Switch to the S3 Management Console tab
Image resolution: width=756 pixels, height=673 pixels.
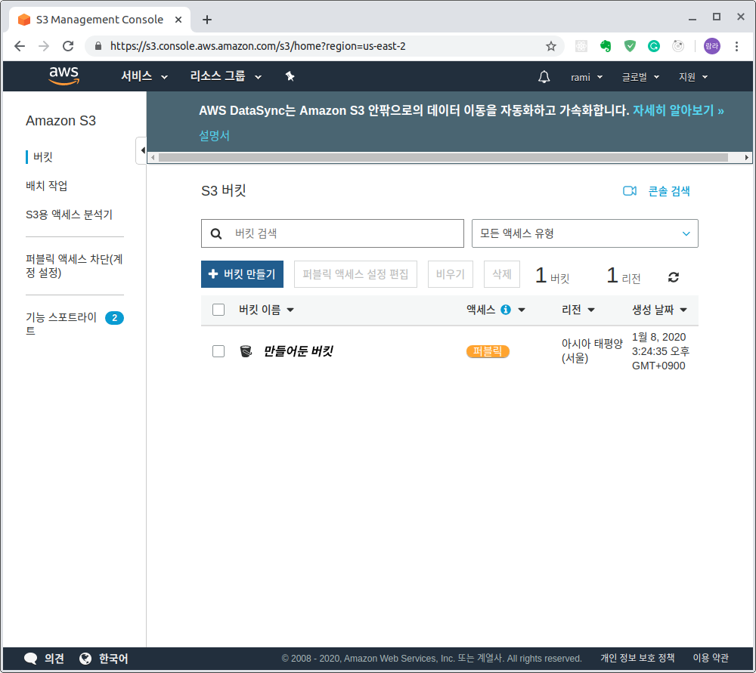click(99, 20)
